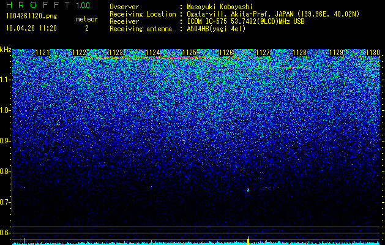Click the tall yellow spike in the bottom power graph
Viewport: 385px width, 245px height.
[248, 241]
